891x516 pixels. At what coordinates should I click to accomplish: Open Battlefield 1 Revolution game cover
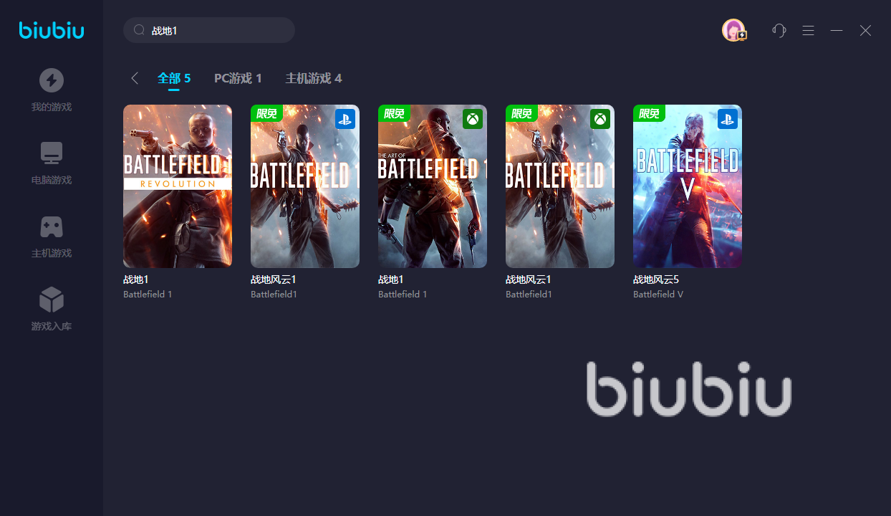(x=178, y=186)
